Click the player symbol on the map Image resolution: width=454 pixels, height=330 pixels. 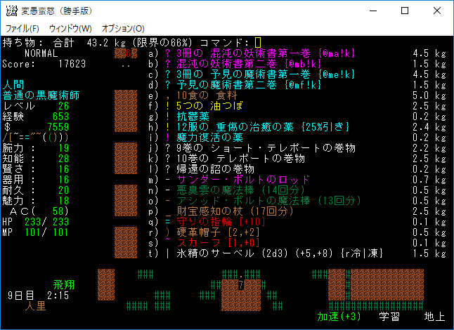pos(241,285)
